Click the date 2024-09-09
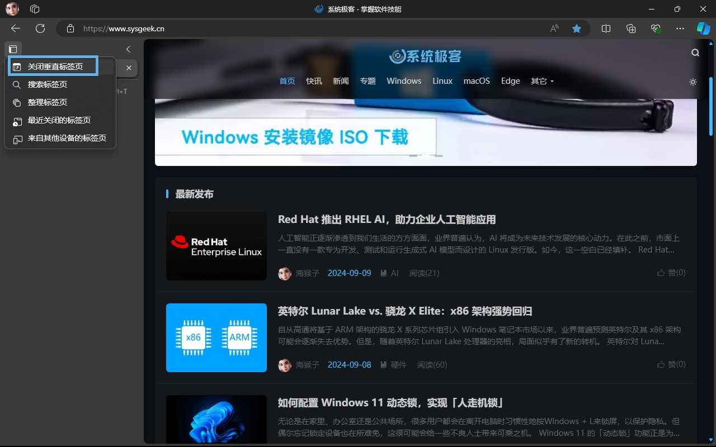 tap(350, 273)
